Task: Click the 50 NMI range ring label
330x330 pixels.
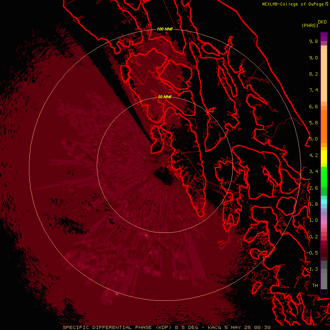Action: coord(165,97)
